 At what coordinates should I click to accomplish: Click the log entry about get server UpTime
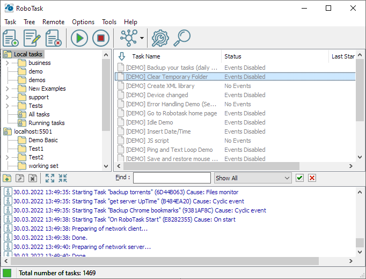129,201
